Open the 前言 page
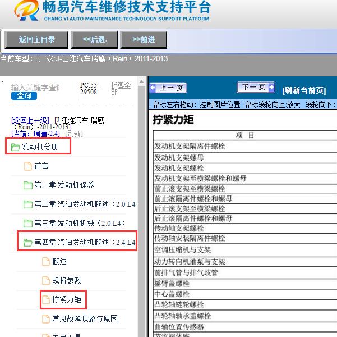337x337 pixels. pos(41,166)
